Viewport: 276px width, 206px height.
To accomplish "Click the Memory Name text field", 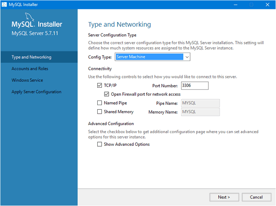I will (200, 112).
